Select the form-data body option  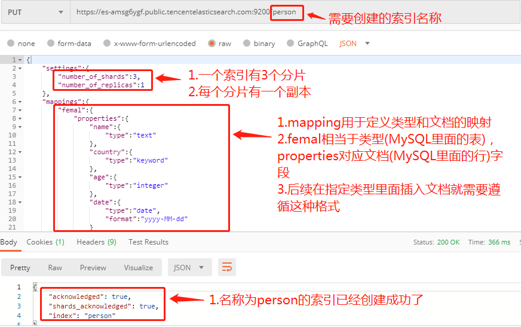coord(69,43)
